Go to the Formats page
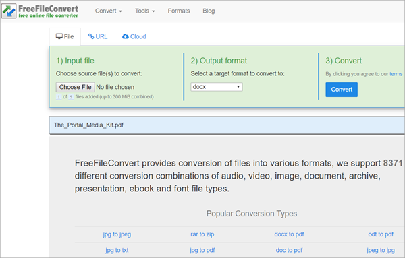This screenshot has height=258, width=405. click(179, 11)
